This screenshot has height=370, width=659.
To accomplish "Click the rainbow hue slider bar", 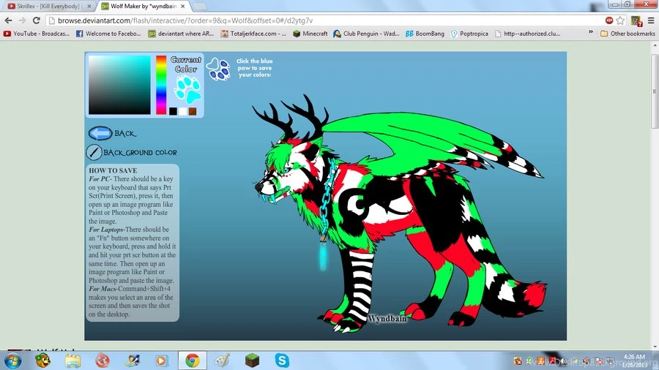I will [x=161, y=85].
